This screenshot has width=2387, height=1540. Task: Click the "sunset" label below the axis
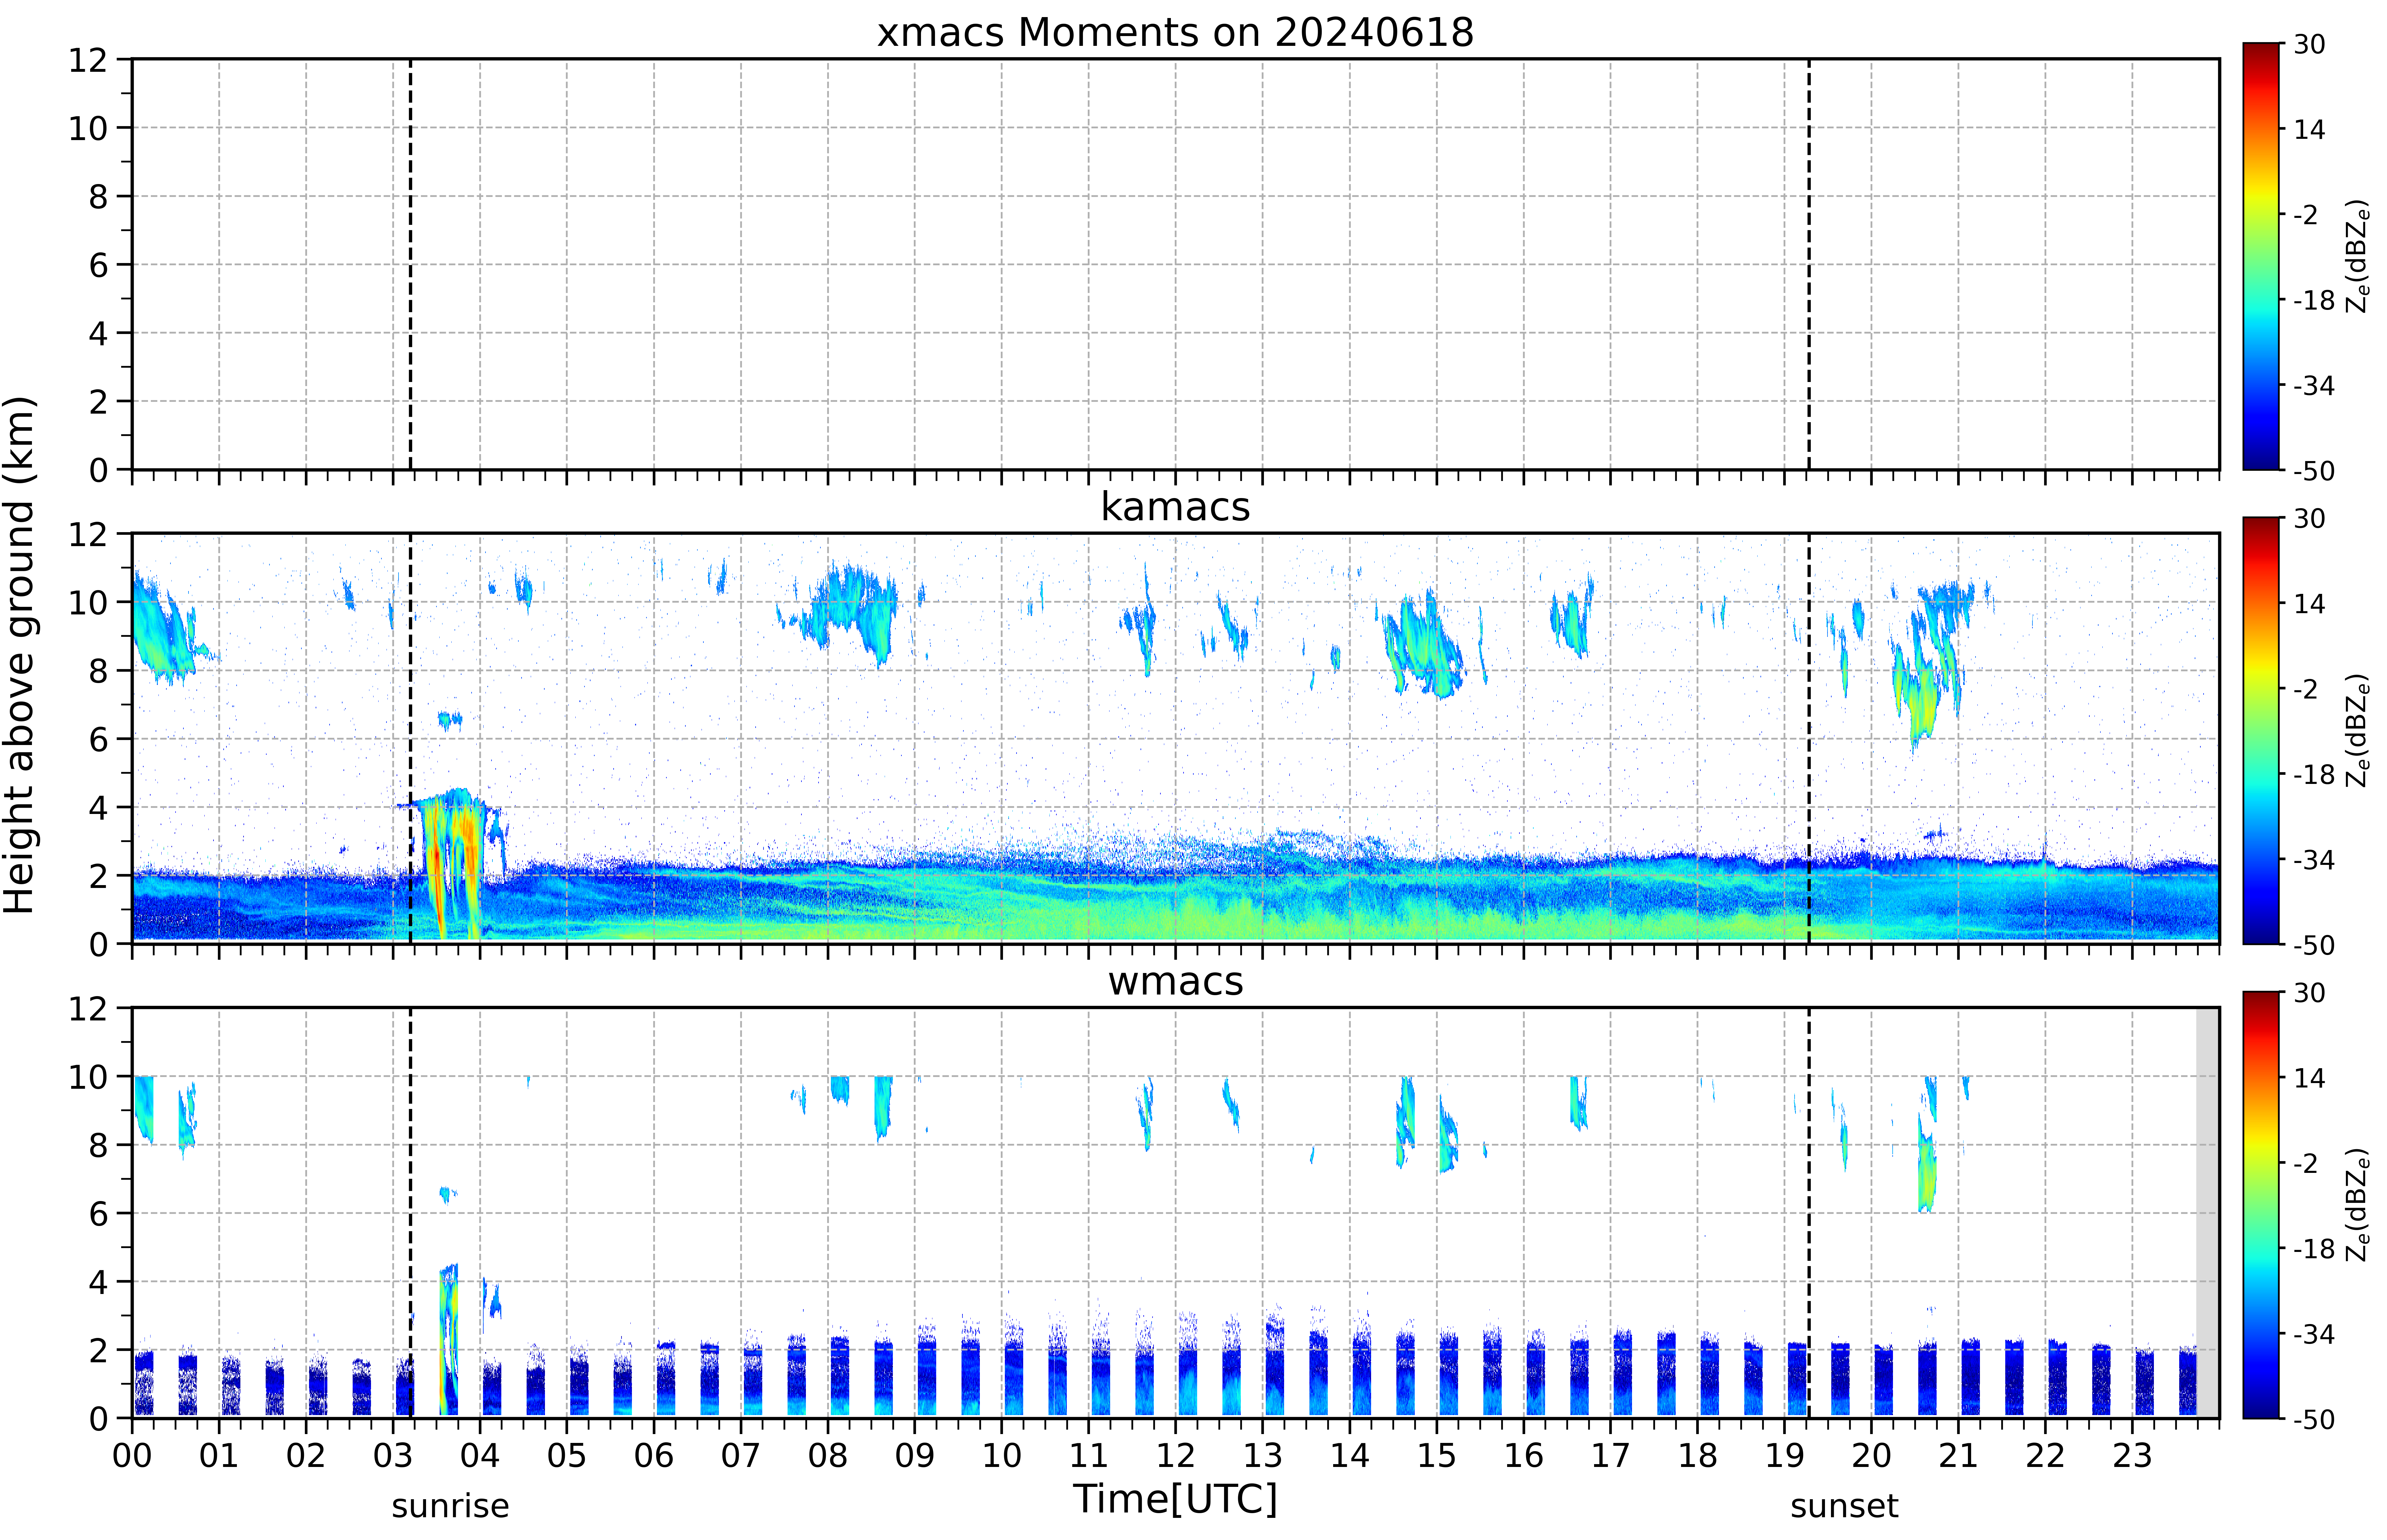(1844, 1506)
